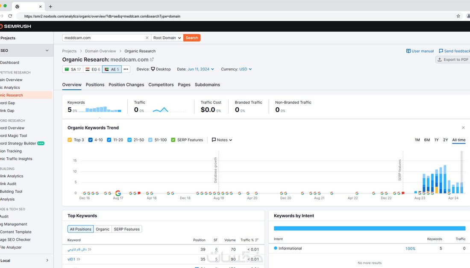This screenshot has width=470, height=268.
Task: Toggle the SERP Features checkbox
Action: 173,140
